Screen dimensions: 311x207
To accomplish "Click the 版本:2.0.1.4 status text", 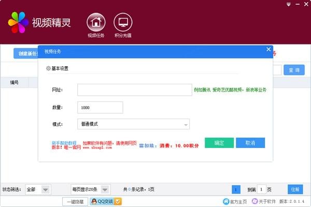I will pos(292,201).
